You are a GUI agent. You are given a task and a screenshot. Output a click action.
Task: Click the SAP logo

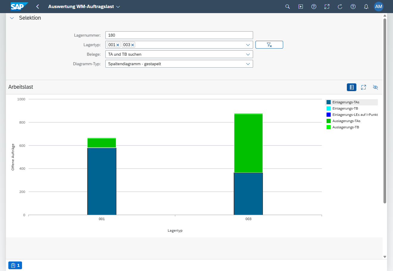tap(19, 6)
